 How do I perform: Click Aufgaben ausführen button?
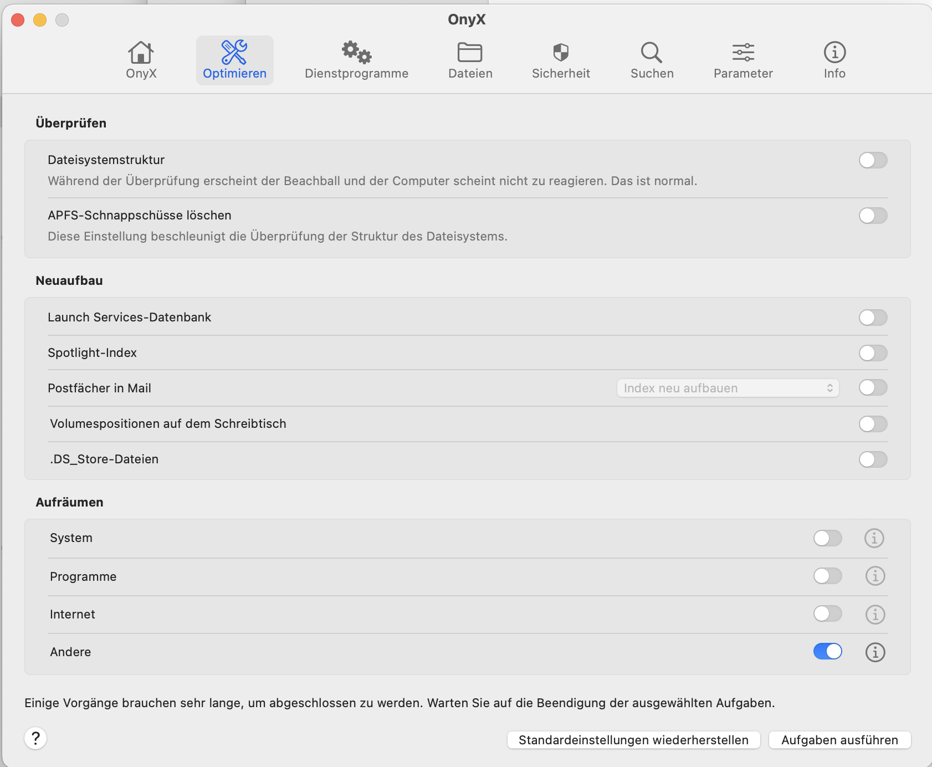pyautogui.click(x=840, y=740)
